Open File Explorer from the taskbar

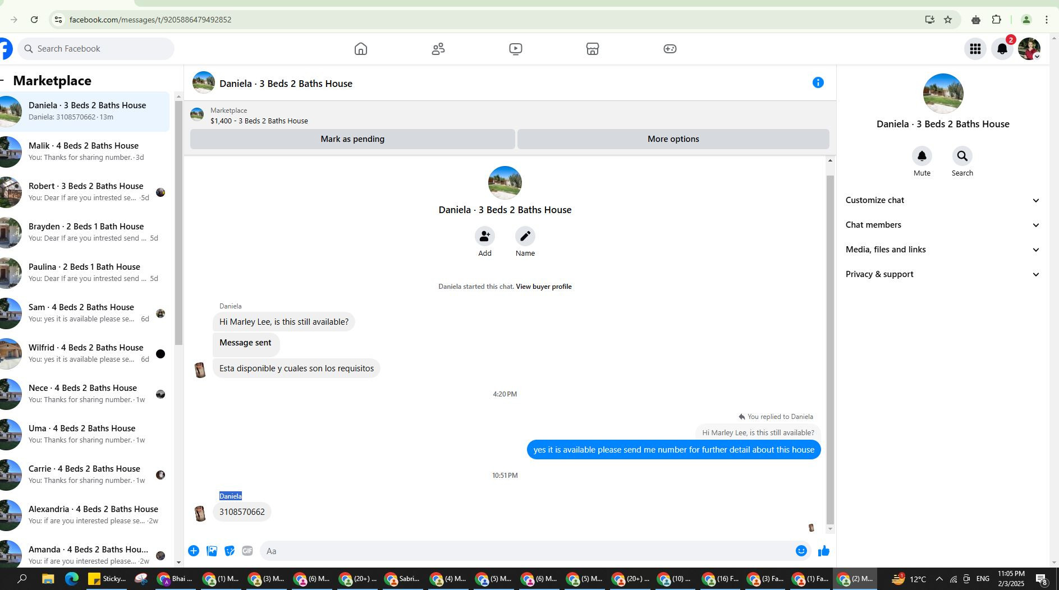point(48,579)
